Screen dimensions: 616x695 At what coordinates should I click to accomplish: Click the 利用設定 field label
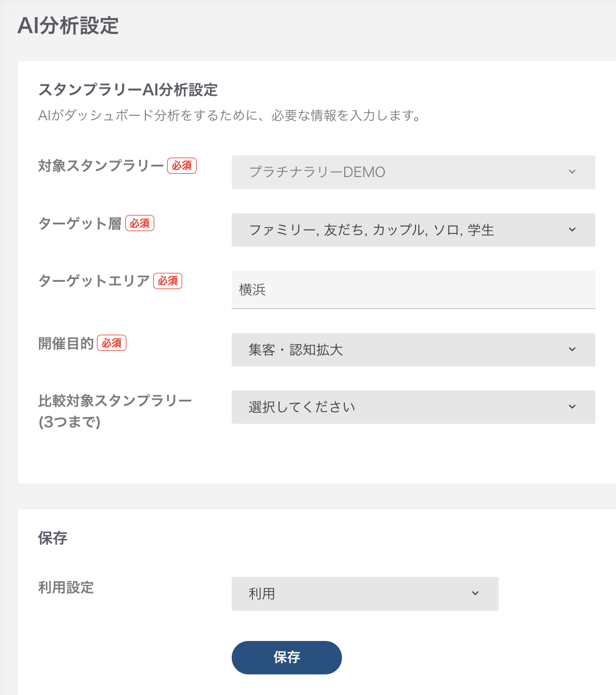66,588
